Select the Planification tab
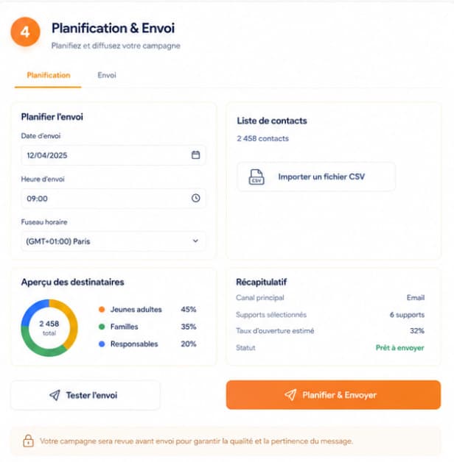The width and height of the screenshot is (454, 462). coord(49,75)
